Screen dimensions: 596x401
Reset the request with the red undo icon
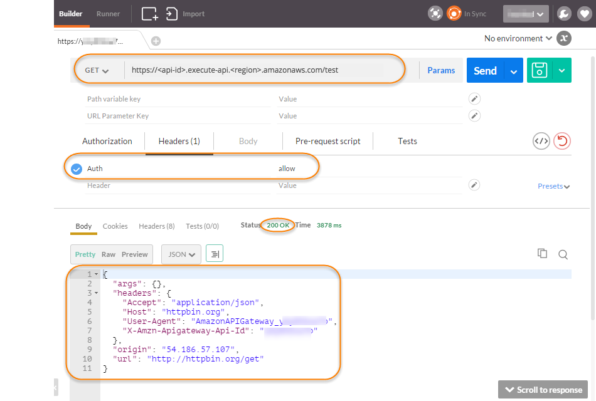pos(562,141)
